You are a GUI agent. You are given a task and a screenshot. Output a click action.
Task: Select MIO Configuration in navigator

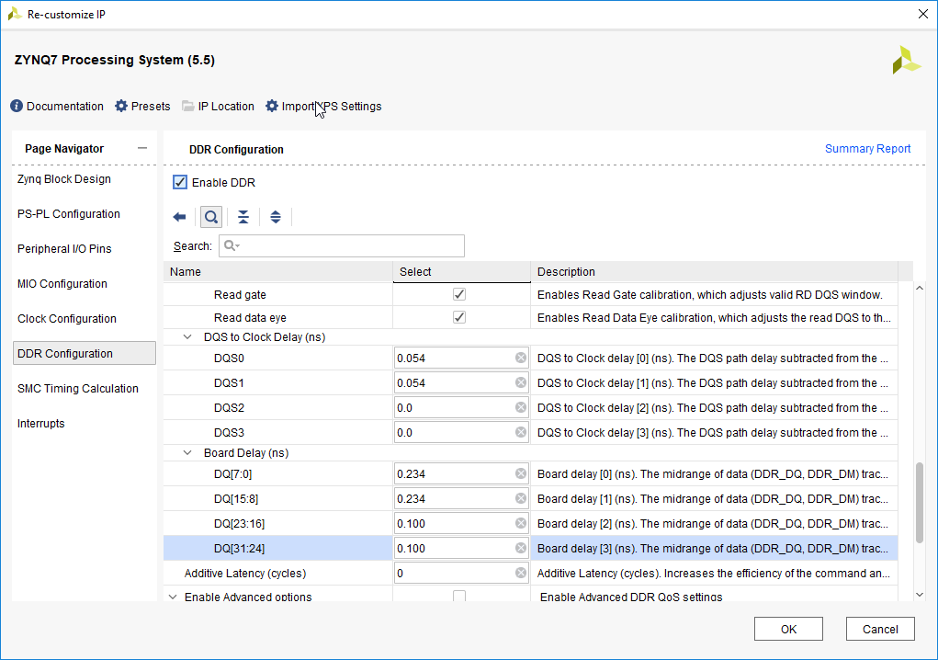(62, 284)
